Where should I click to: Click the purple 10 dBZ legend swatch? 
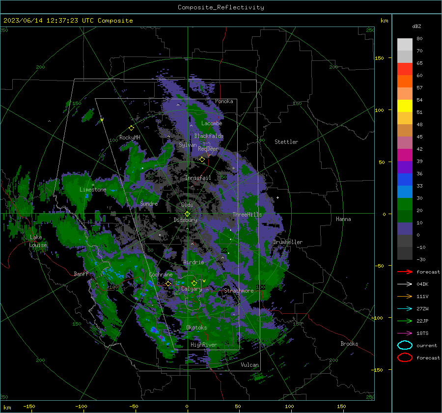[x=405, y=228]
